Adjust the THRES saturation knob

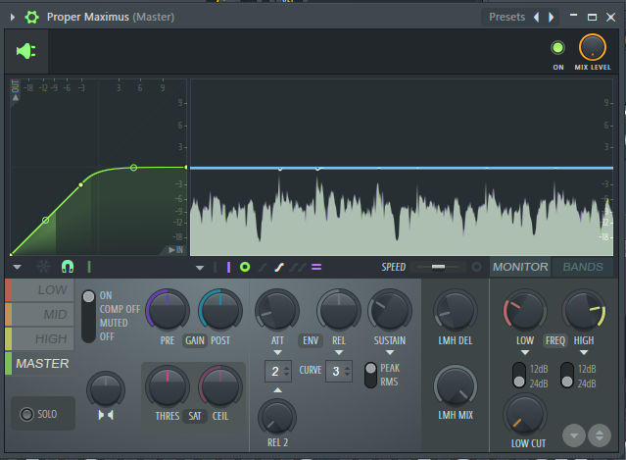tap(168, 386)
